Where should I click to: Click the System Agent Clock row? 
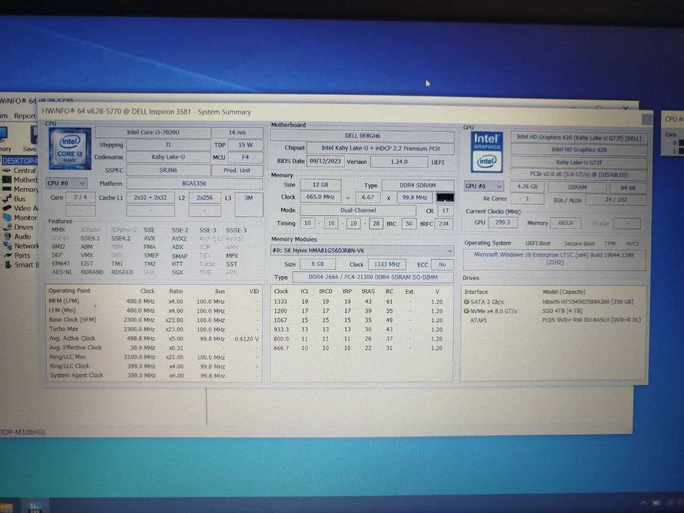154,375
